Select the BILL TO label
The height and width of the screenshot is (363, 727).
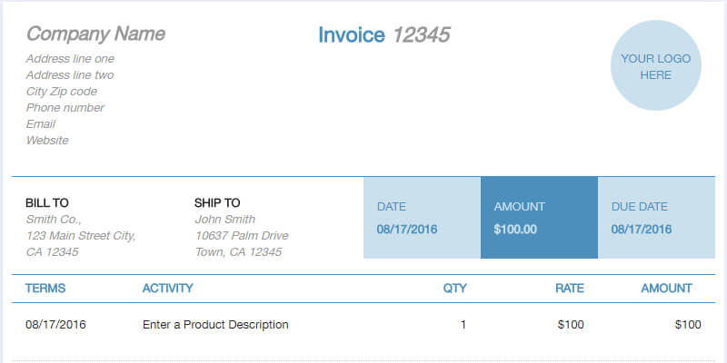(47, 203)
